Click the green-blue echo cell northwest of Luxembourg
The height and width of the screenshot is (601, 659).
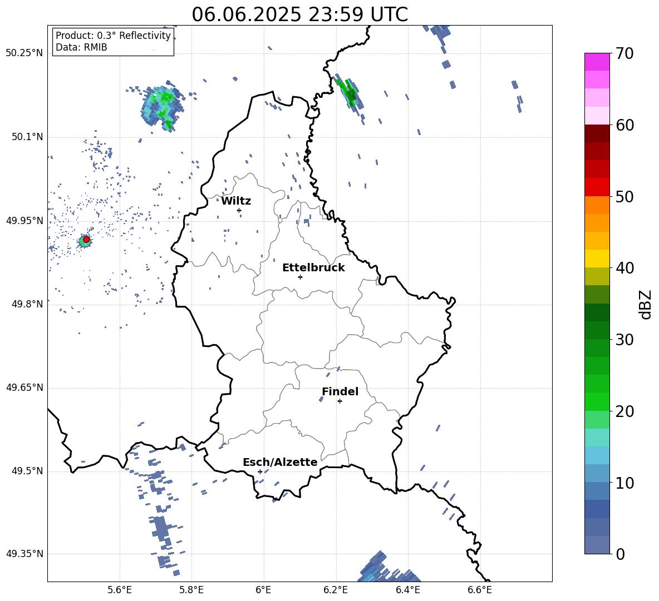[162, 107]
